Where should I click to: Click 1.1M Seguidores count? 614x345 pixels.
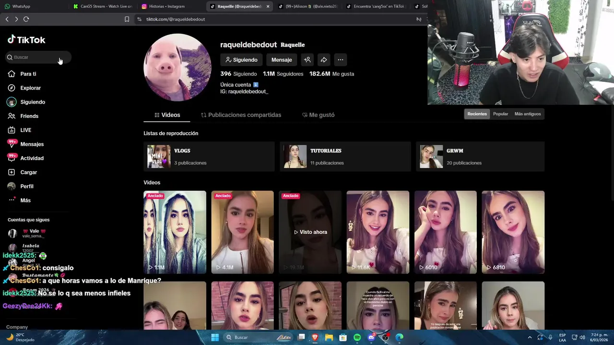tap(283, 74)
